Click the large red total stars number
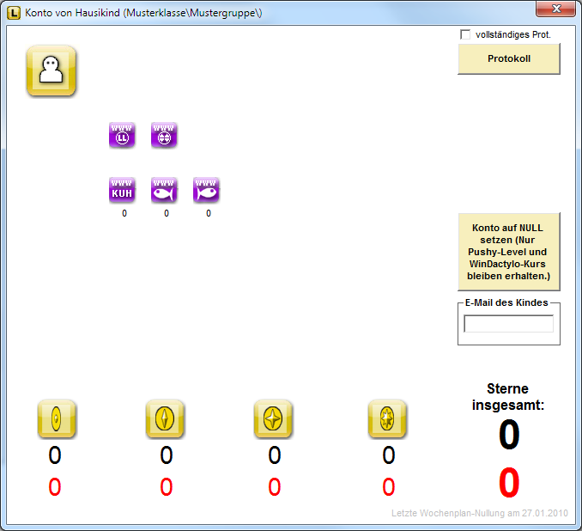Screen dimensions: 582x531 pyautogui.click(x=509, y=483)
